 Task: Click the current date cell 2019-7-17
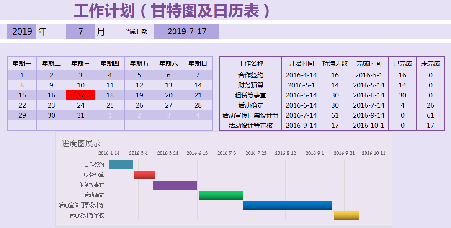coord(187,31)
